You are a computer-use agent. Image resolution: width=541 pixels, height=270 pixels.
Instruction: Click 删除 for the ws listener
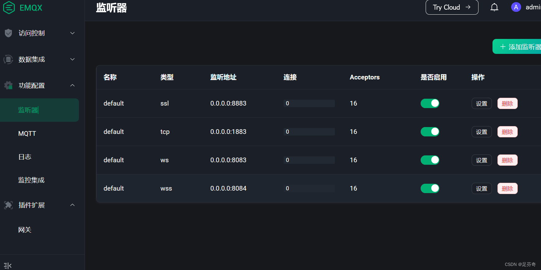point(507,160)
